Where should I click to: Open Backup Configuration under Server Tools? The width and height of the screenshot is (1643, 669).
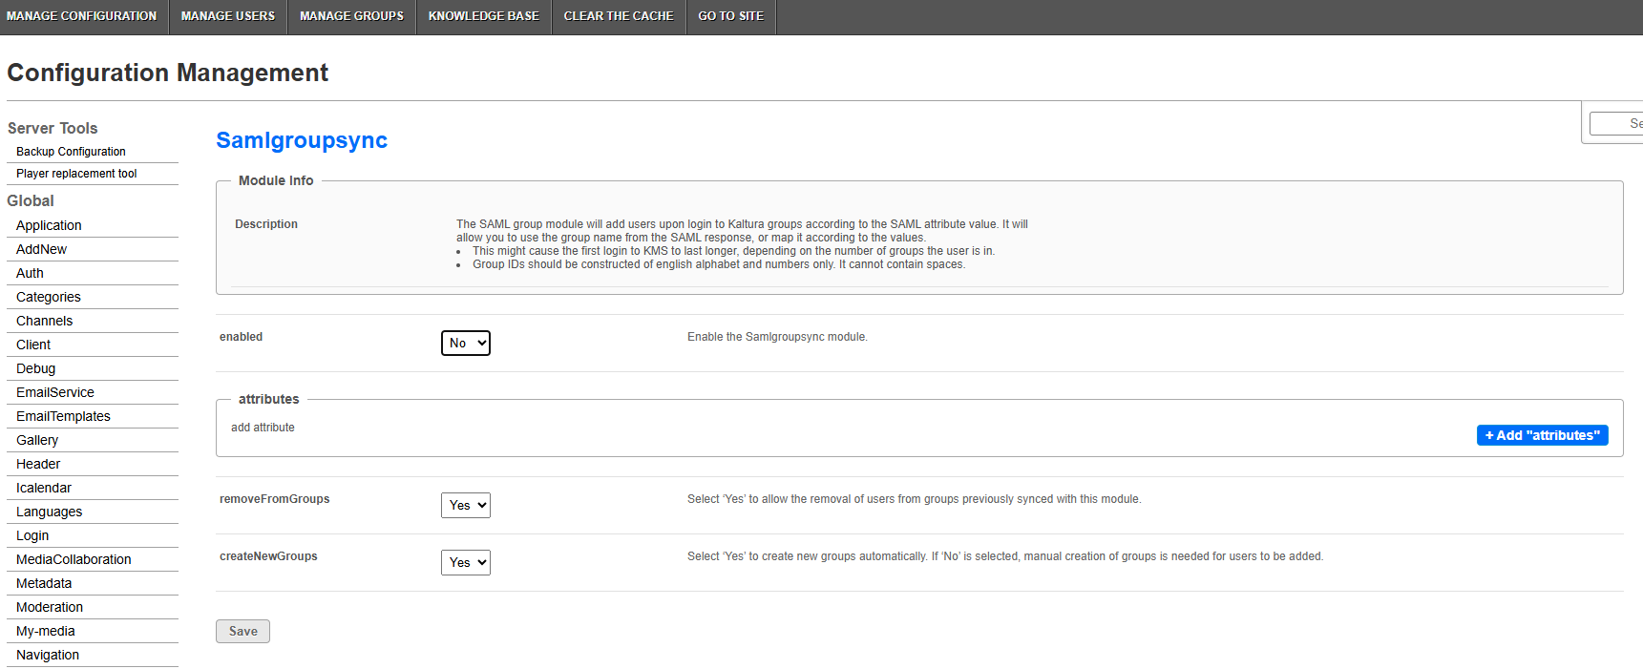coord(71,152)
